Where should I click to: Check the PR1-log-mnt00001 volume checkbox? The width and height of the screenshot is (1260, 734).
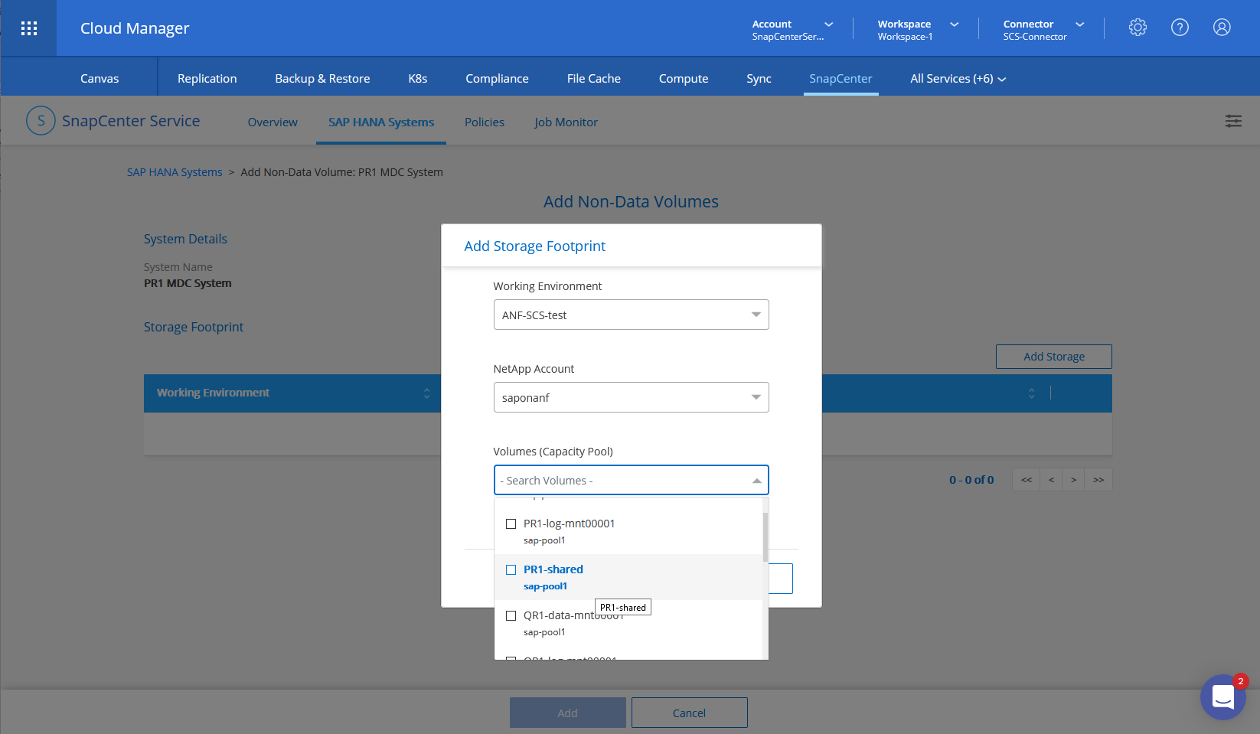point(511,524)
